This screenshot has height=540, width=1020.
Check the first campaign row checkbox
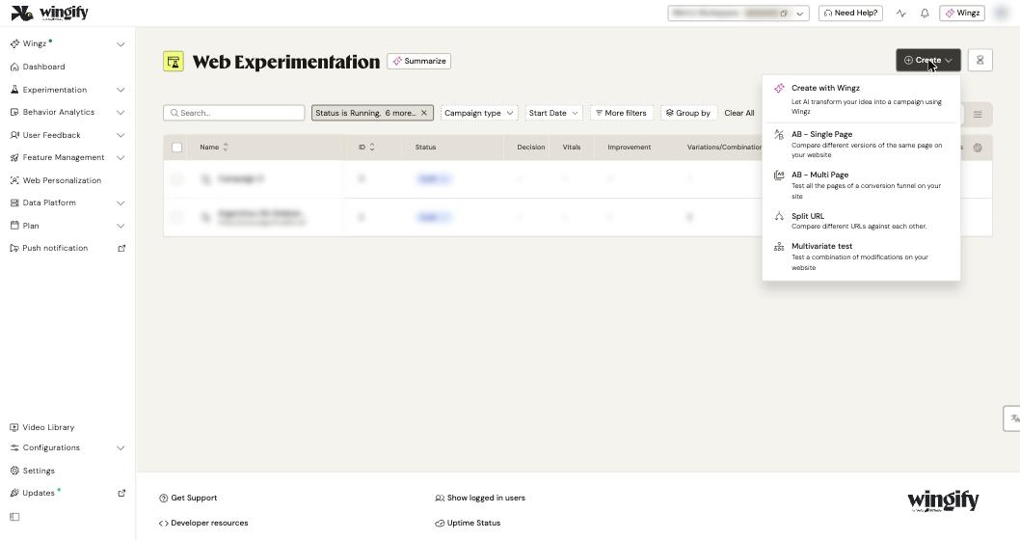tap(177, 179)
